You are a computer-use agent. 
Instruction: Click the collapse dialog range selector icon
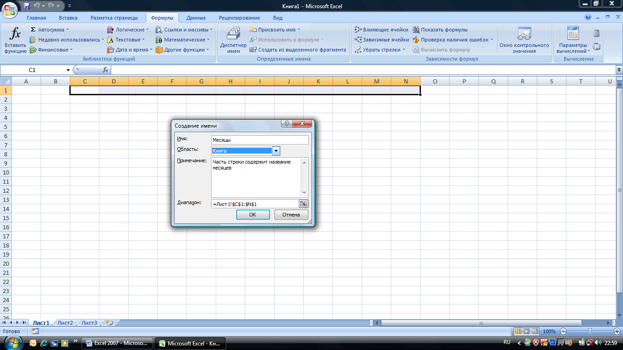(303, 204)
